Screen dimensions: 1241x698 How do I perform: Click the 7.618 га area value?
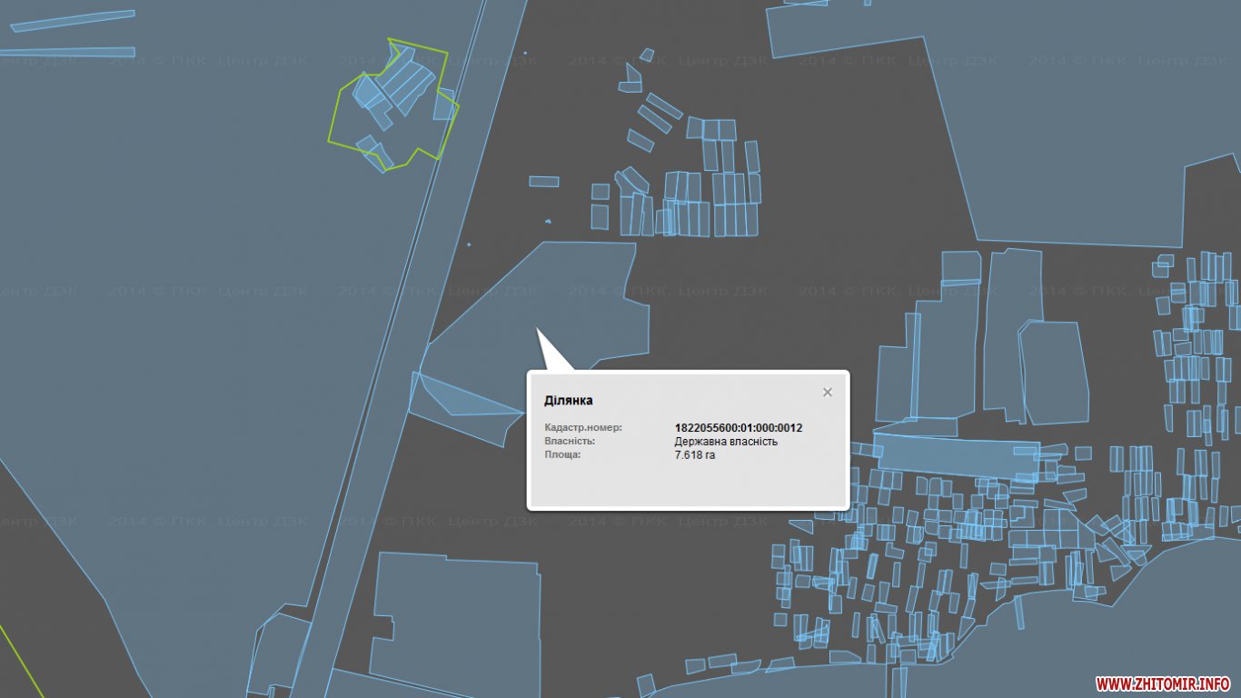694,454
